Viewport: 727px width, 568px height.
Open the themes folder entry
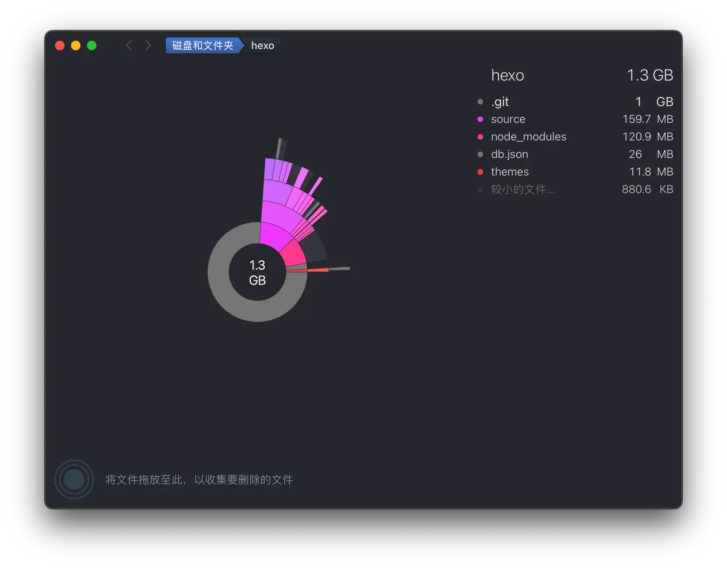click(x=510, y=172)
